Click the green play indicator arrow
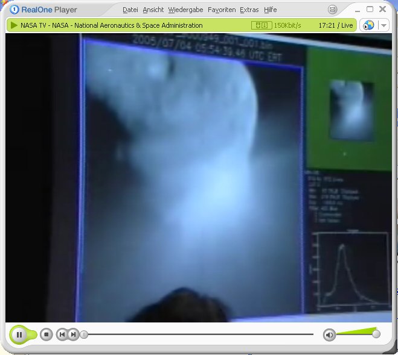This screenshot has width=398, height=355. (14, 25)
